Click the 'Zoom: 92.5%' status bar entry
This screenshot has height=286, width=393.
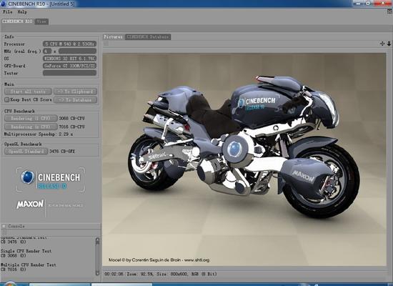tap(140, 274)
